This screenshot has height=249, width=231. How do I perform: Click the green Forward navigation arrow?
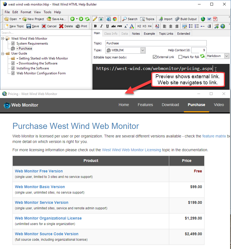point(81,19)
